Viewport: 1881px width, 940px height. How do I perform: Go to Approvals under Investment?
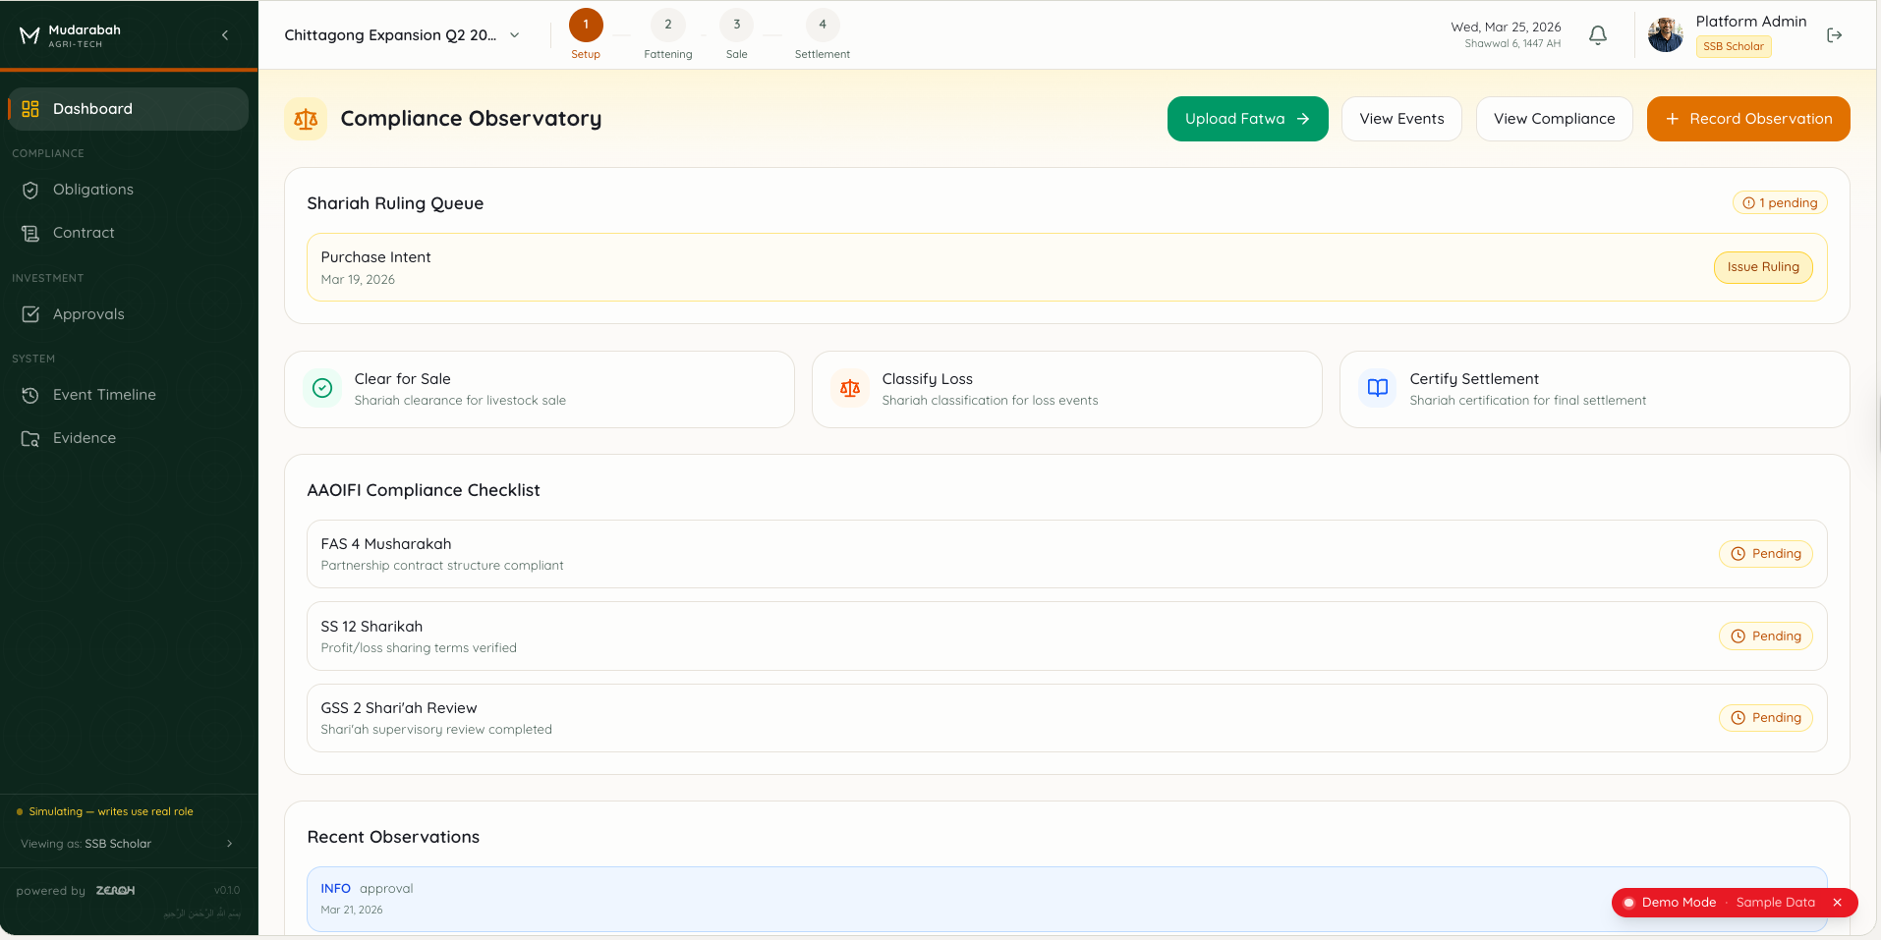click(88, 313)
